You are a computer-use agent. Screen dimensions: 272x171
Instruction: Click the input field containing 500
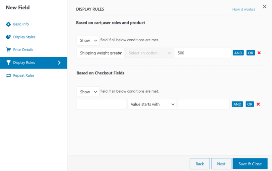pyautogui.click(x=202, y=53)
